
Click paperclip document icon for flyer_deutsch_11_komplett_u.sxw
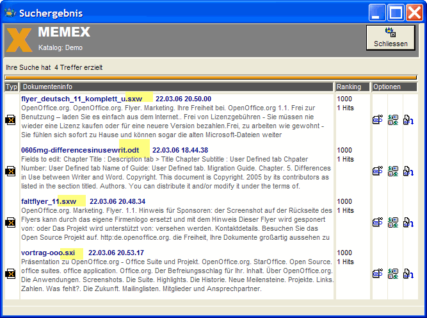tap(378, 120)
